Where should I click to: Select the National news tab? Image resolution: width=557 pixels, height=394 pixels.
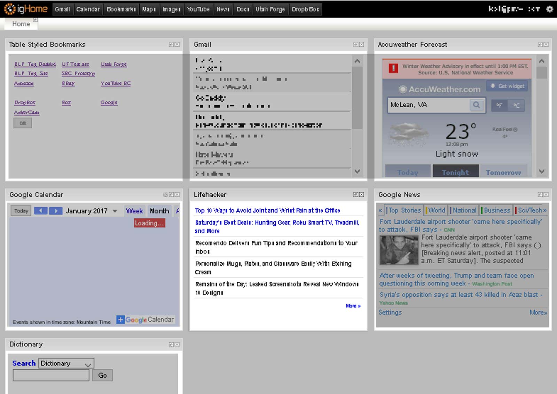point(464,210)
